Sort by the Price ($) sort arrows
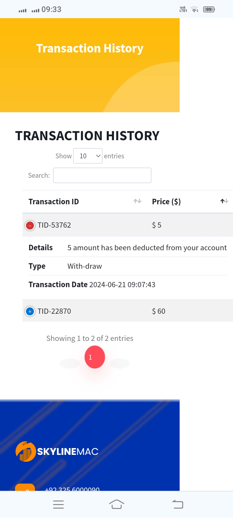 (225, 201)
